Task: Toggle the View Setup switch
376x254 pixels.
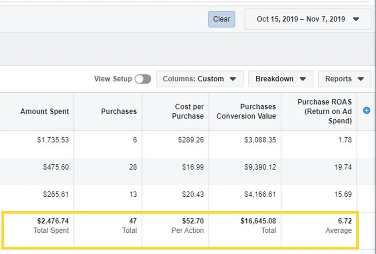Action: click(x=143, y=79)
